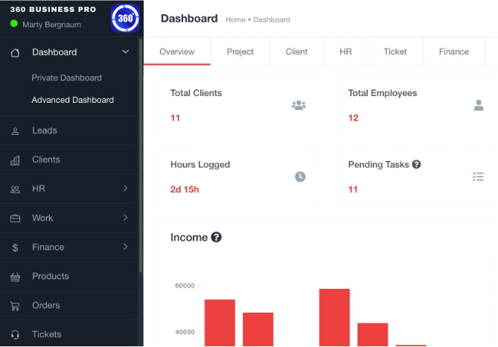Viewport: 498px width, 347px height.
Task: Click the Hours Logged clock icon
Action: (300, 176)
